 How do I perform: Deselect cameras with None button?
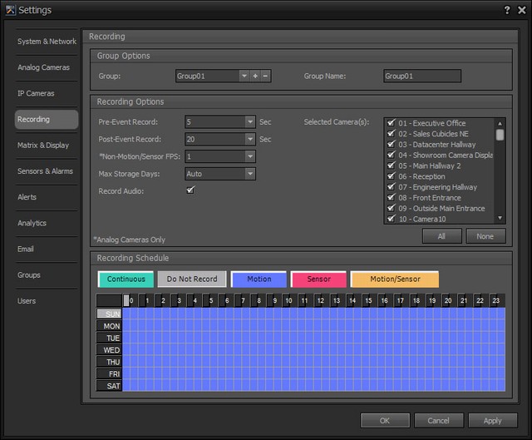click(485, 236)
